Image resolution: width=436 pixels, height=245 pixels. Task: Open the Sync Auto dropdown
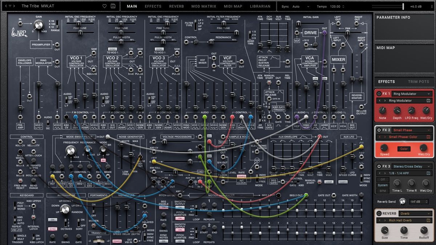(x=300, y=7)
